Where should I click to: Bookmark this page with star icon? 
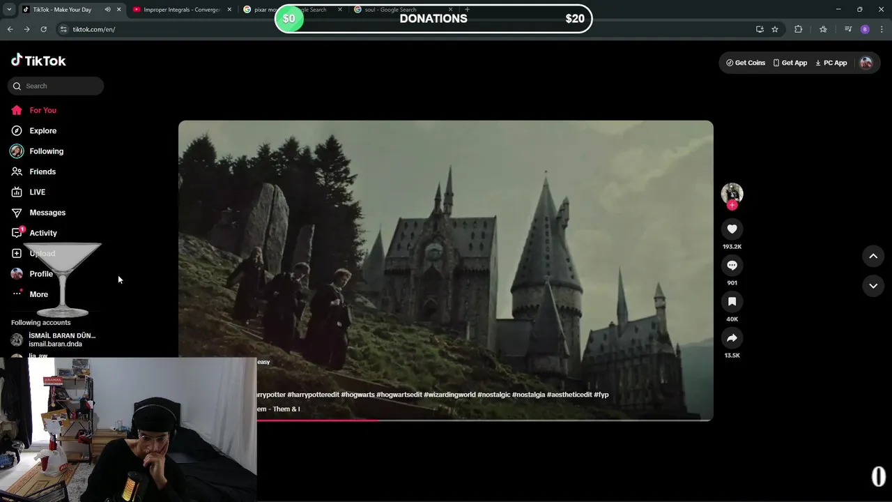click(774, 29)
